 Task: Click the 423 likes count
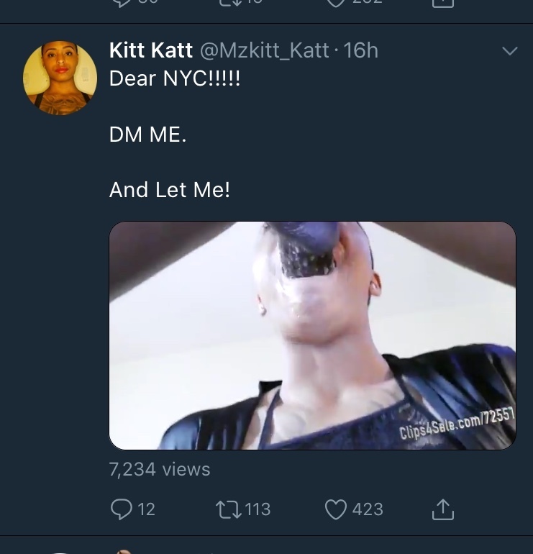point(368,509)
